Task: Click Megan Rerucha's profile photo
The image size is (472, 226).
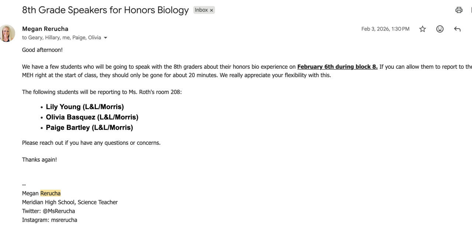Action: [x=7, y=33]
